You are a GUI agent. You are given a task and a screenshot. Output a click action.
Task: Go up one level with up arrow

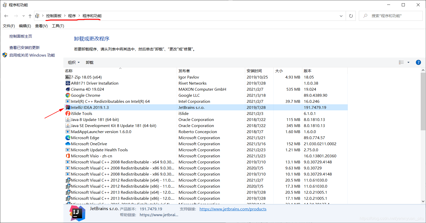(30, 16)
